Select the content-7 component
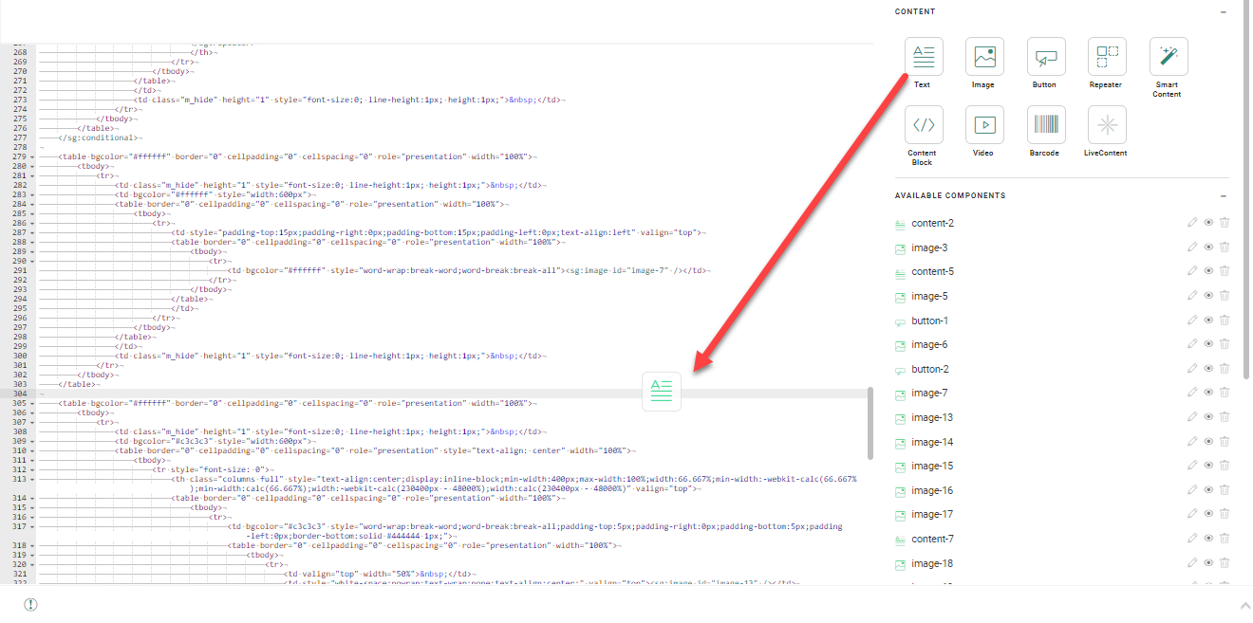Viewport: 1253px width, 623px height. (x=932, y=540)
